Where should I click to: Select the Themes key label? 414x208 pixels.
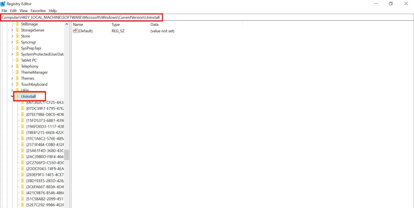click(x=28, y=78)
